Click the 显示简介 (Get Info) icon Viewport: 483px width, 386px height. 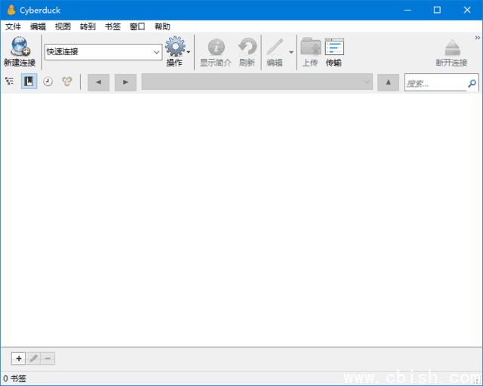click(x=216, y=48)
